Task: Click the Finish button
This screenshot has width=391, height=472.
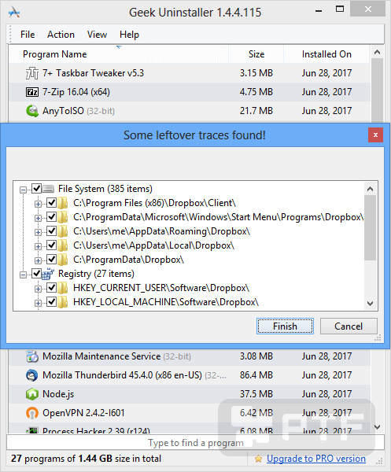Action: (x=285, y=326)
